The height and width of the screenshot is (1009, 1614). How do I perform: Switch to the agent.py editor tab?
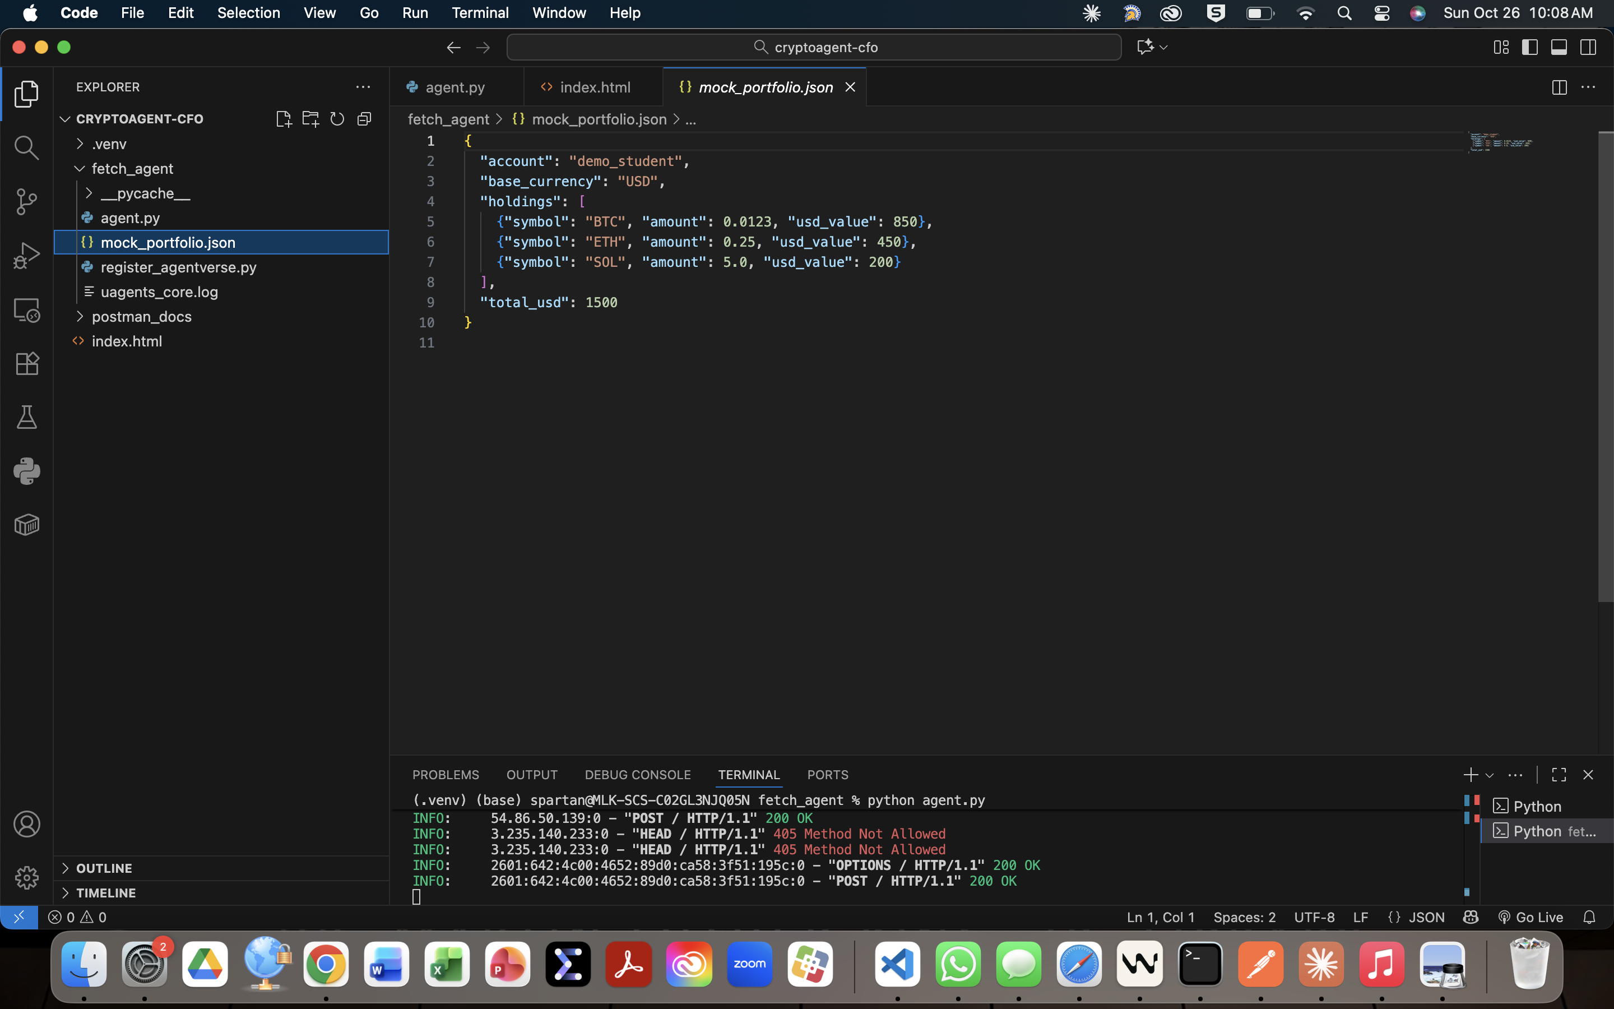(x=455, y=87)
